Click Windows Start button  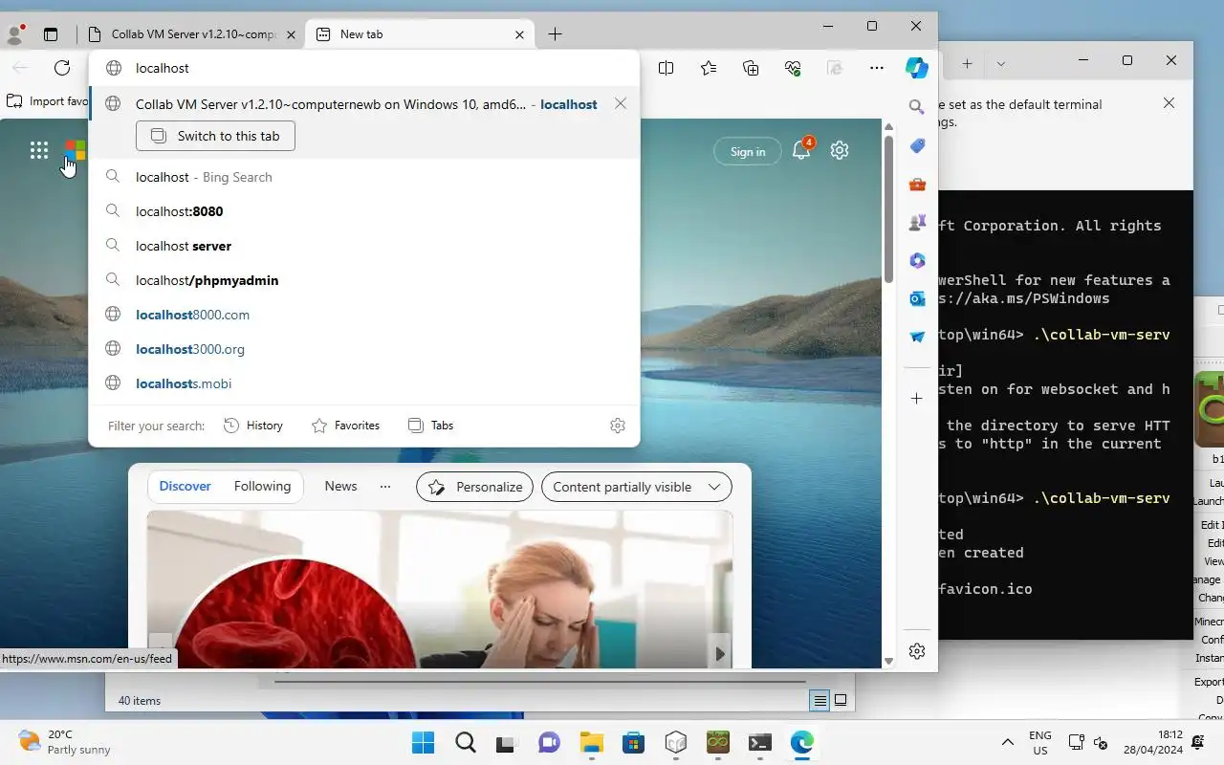tap(423, 742)
